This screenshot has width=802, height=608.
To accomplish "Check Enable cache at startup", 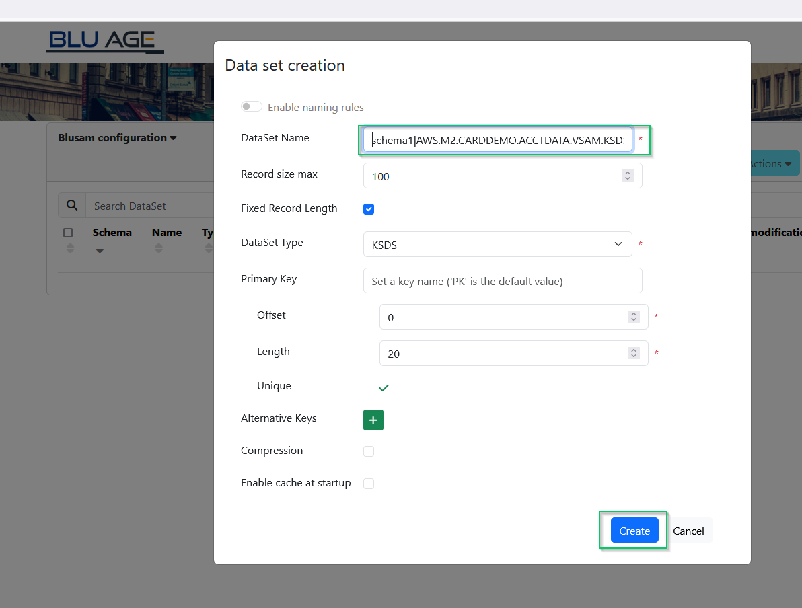I will click(369, 483).
